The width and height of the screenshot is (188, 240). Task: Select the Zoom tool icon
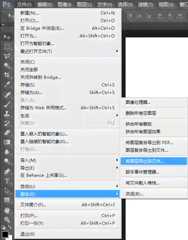pyautogui.click(x=7, y=219)
